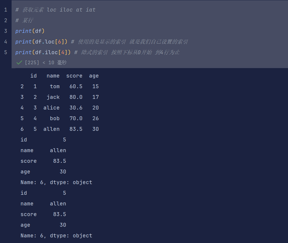Select line number 3 in the gutter
The width and height of the screenshot is (288, 243).
[x=5, y=31]
